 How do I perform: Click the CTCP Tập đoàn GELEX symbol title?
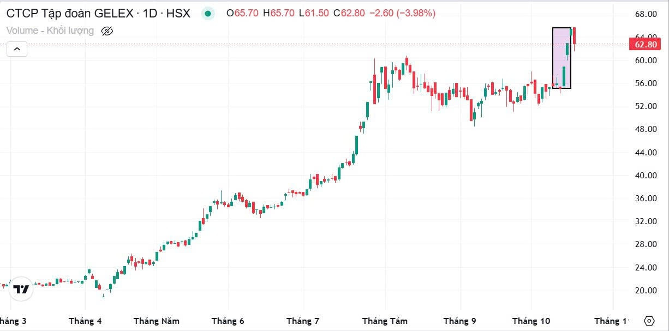[98, 14]
